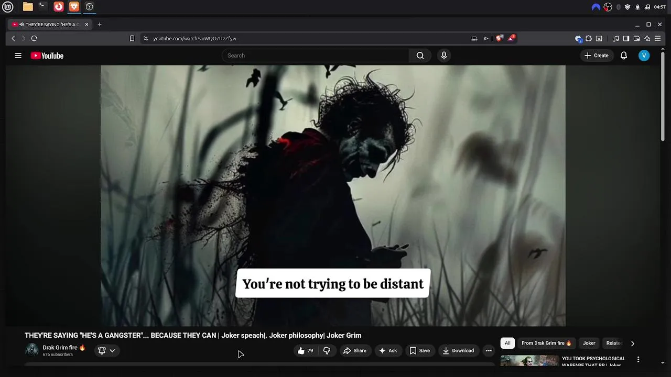
Task: Click the 676 subscribers text
Action: pos(58,354)
